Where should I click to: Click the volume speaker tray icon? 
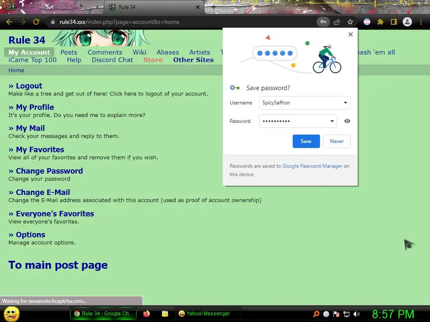(356, 314)
